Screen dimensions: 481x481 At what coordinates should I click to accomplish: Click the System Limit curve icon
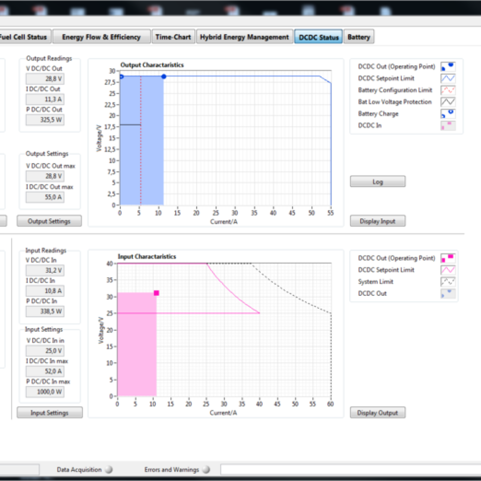point(448,281)
